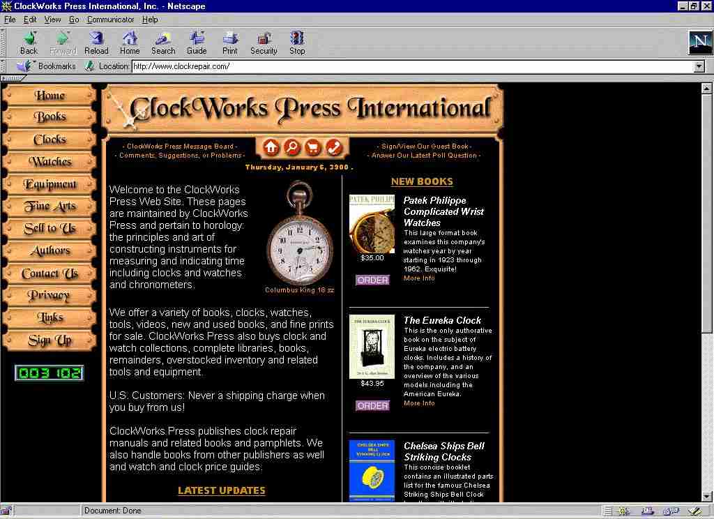The height and width of the screenshot is (519, 714).
Task: Open the orange shopping cart icon
Action: coord(313,147)
